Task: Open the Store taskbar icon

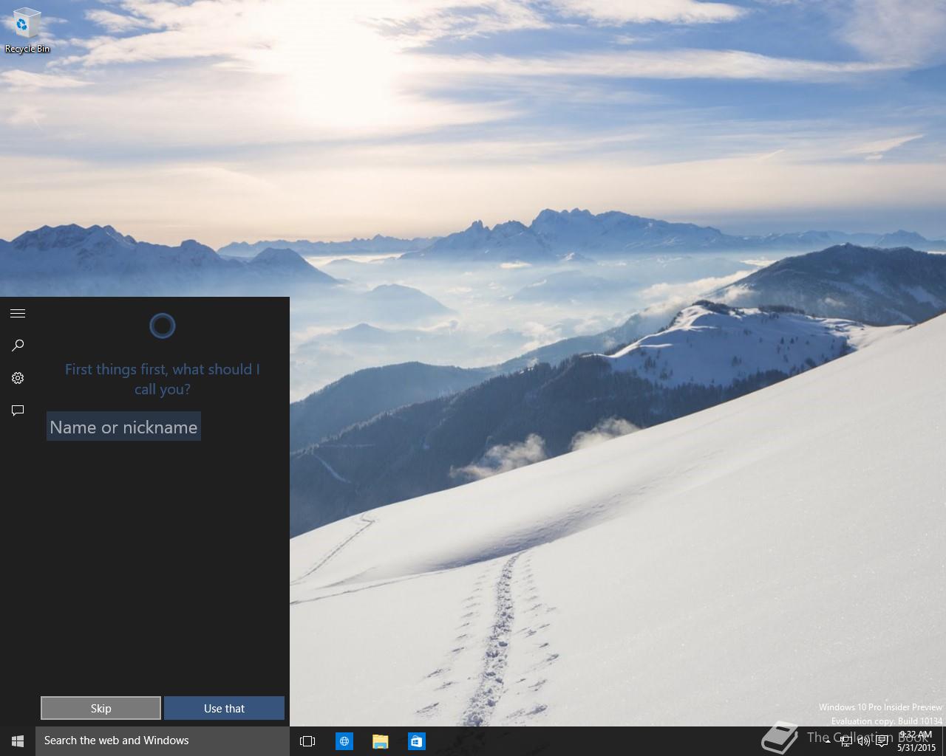Action: (416, 741)
